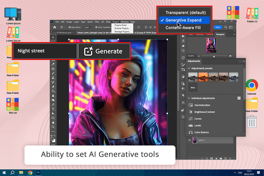Toggle the Auto-Select checkbox
This screenshot has height=176, width=264.
click(x=69, y=27)
